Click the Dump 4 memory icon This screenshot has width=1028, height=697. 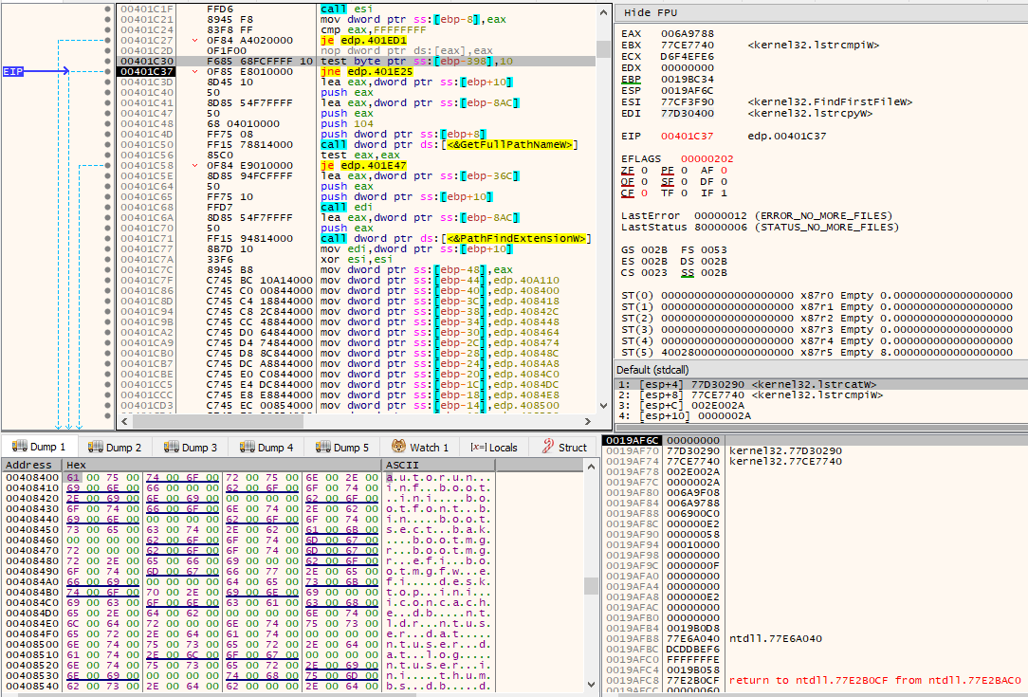pyautogui.click(x=248, y=447)
